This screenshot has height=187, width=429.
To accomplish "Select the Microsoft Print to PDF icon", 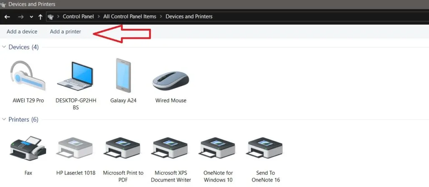I will pos(123,148).
